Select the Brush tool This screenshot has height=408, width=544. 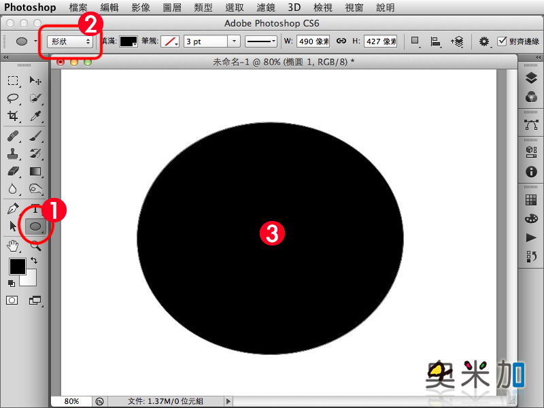(35, 136)
